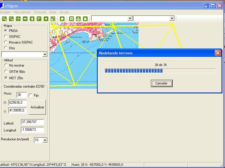Open the Ayuda menu

pos(64,12)
